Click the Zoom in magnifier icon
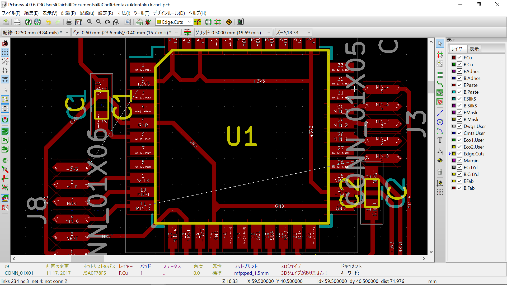This screenshot has width=507, height=285. (90, 22)
